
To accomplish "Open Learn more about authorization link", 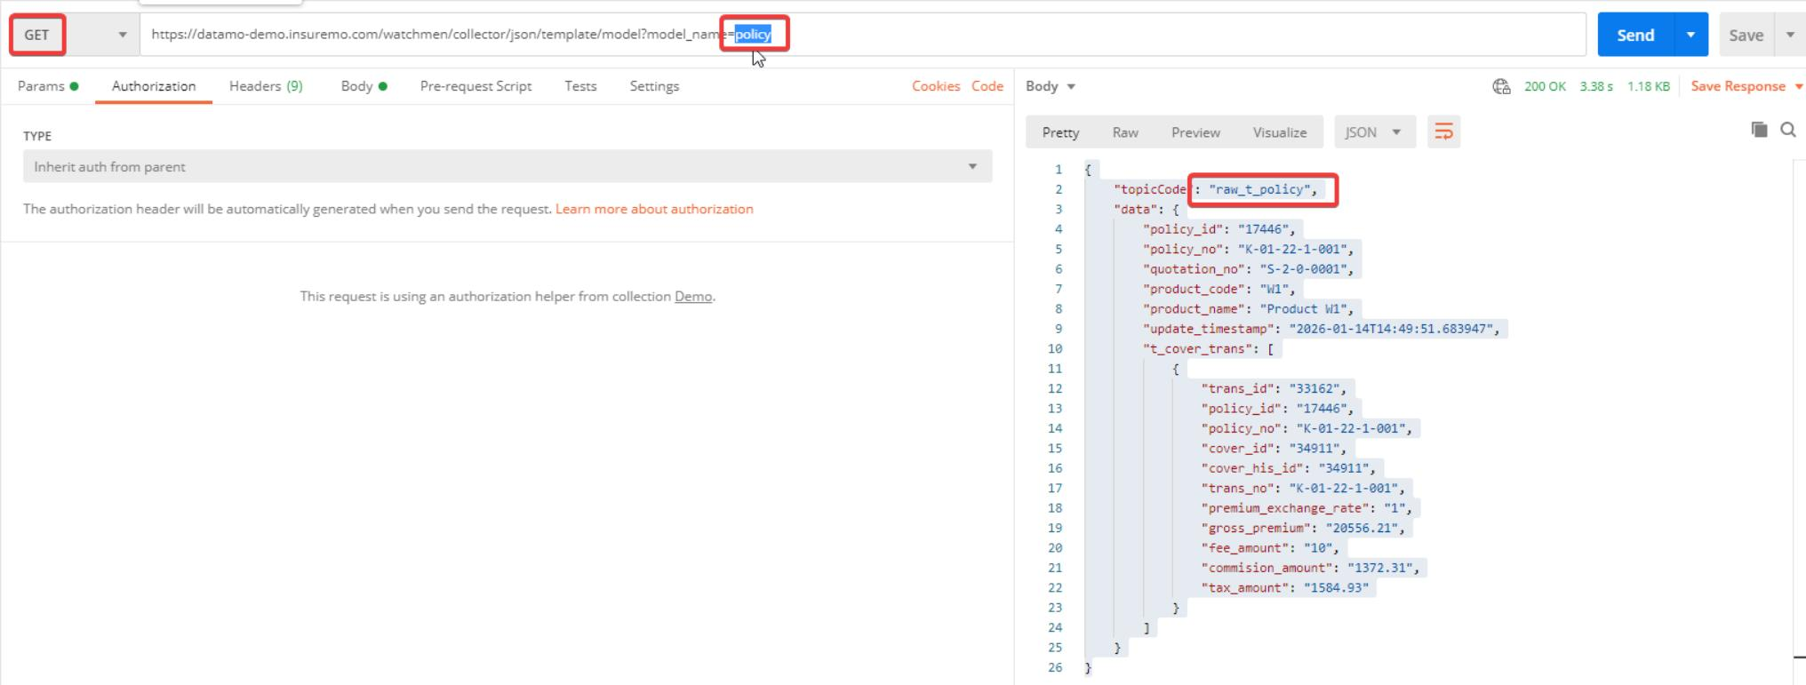I will coord(654,209).
